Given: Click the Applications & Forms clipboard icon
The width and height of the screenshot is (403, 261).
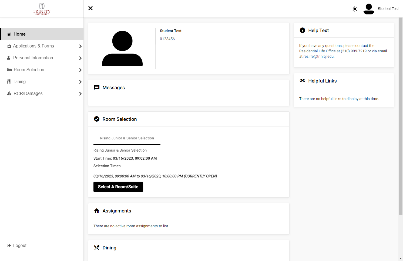Looking at the screenshot, I should (x=9, y=46).
